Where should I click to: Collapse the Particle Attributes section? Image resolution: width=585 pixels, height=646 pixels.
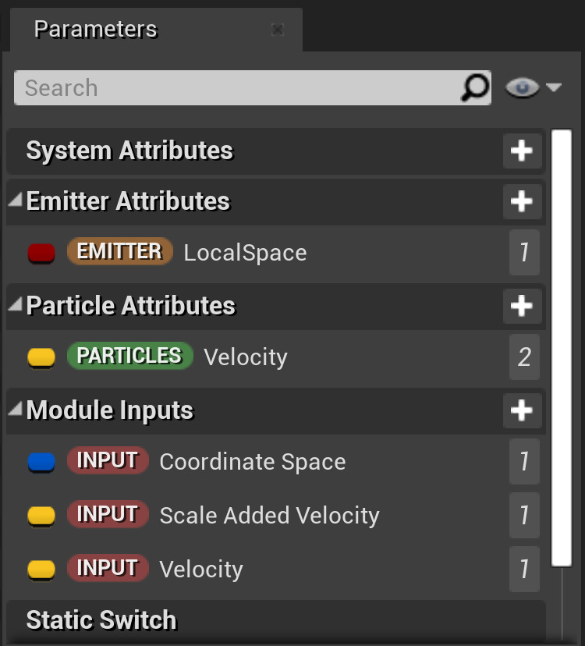pyautogui.click(x=16, y=304)
